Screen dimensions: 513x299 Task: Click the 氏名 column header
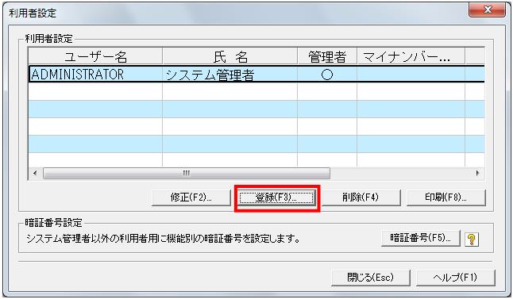[230, 56]
